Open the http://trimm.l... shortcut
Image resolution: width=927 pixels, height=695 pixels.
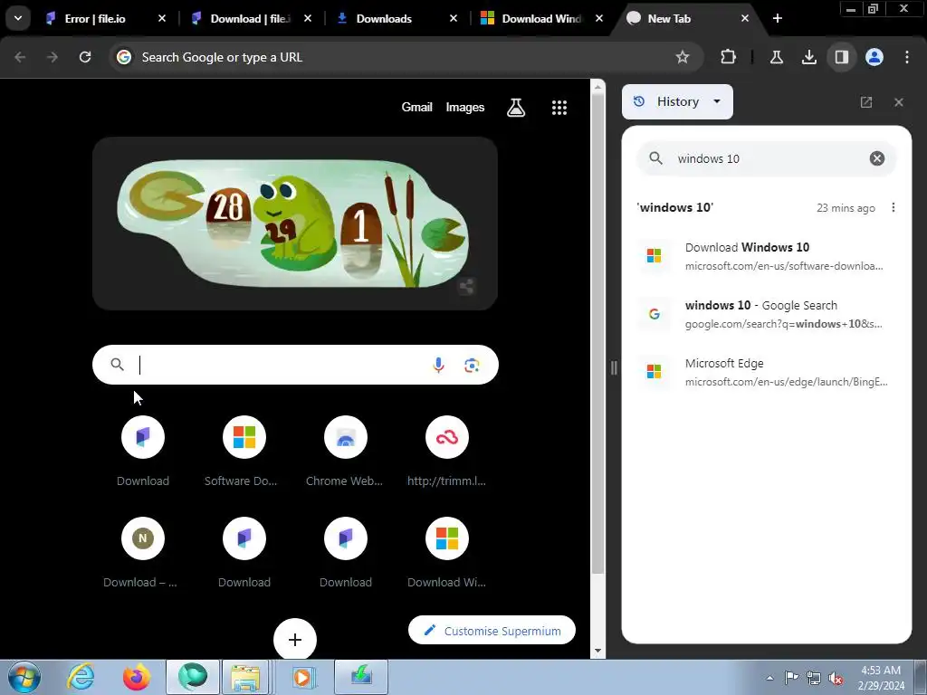pos(447,452)
